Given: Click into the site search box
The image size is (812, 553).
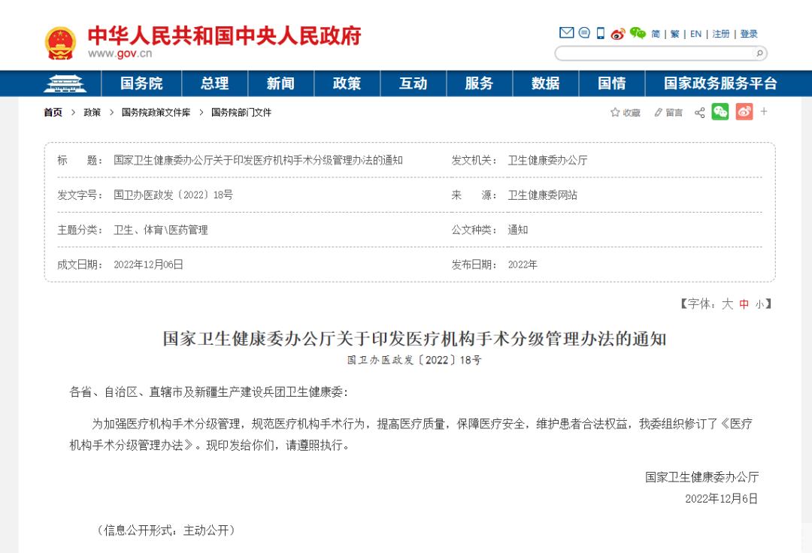Looking at the screenshot, I should 654,53.
